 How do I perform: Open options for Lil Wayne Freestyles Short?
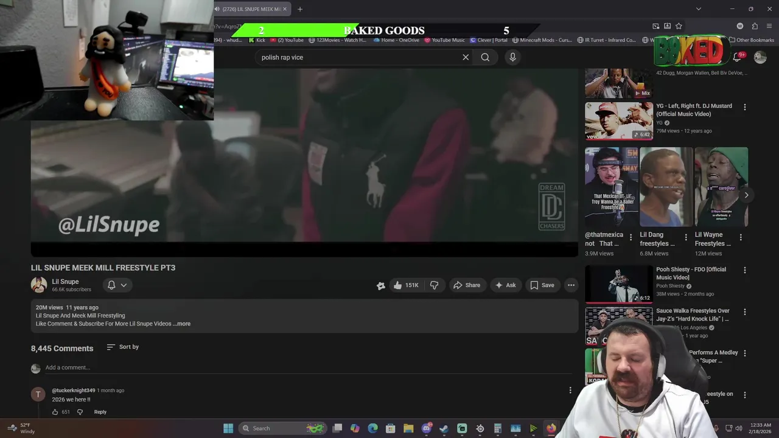(x=741, y=237)
